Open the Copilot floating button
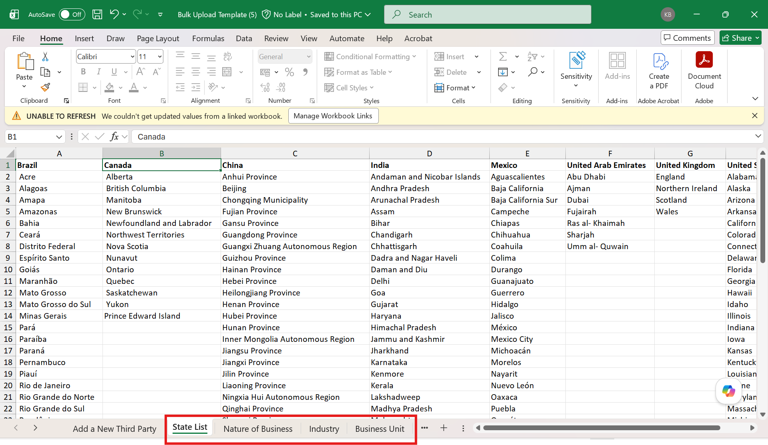The image size is (768, 445). (728, 391)
